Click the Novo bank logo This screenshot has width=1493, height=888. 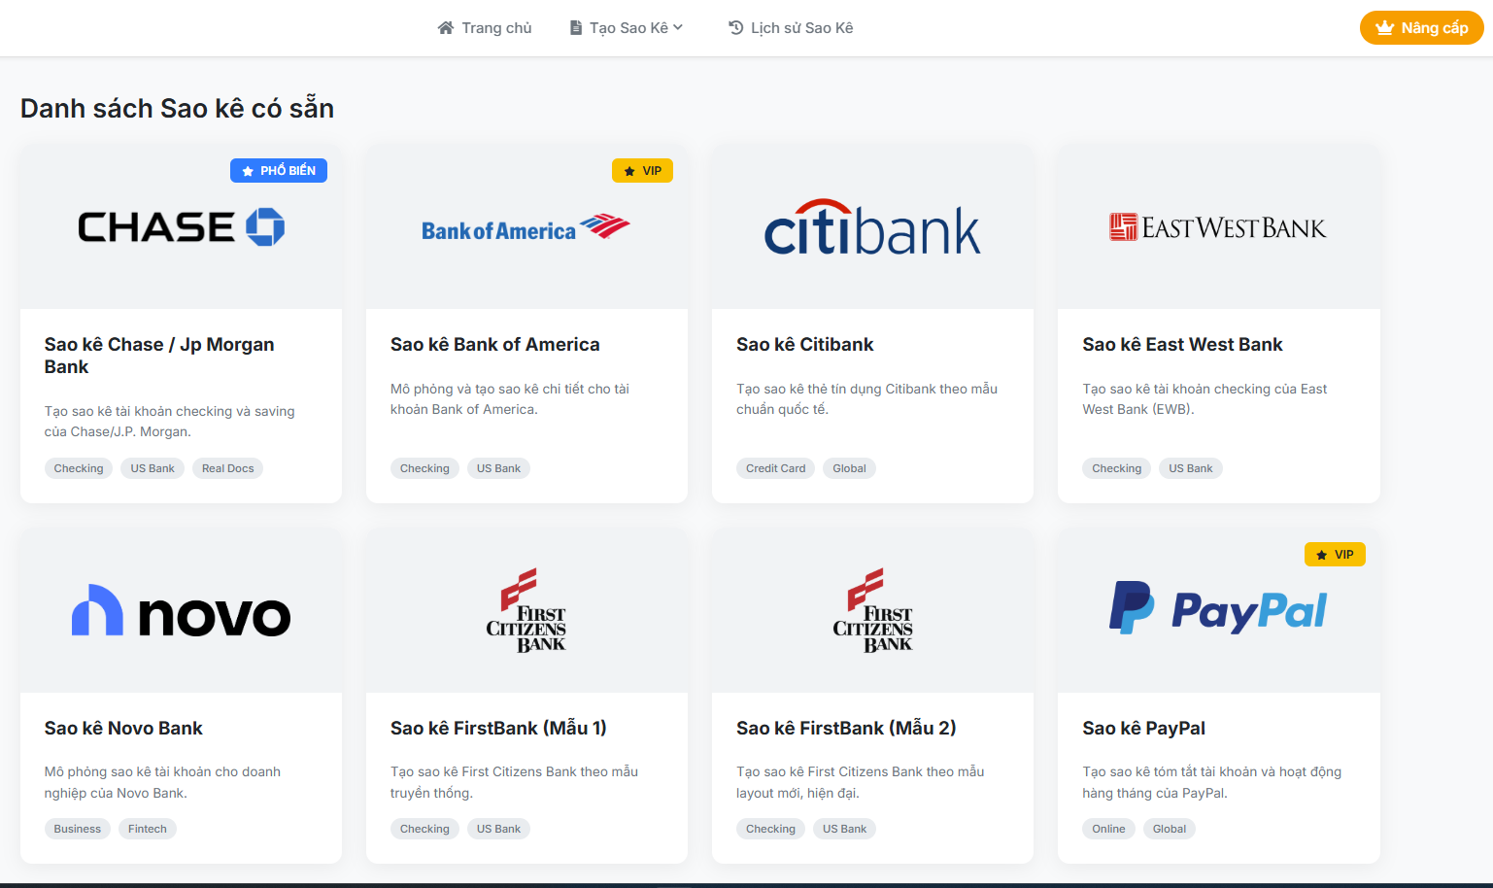(181, 612)
